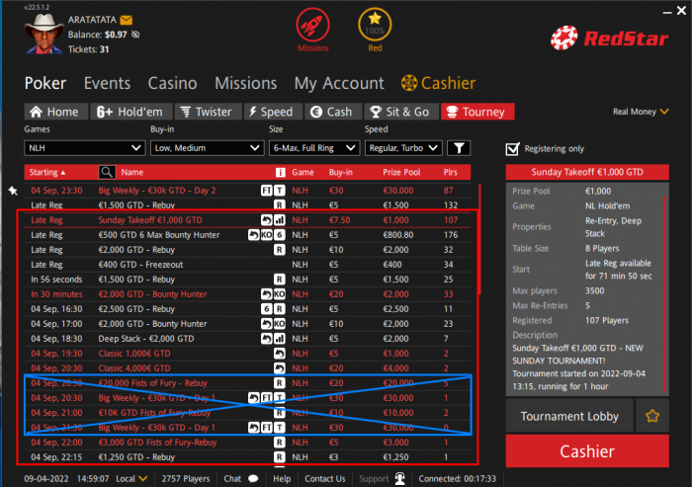692x487 pixels.
Task: Click the tournament list scrollbar
Action: 479,239
